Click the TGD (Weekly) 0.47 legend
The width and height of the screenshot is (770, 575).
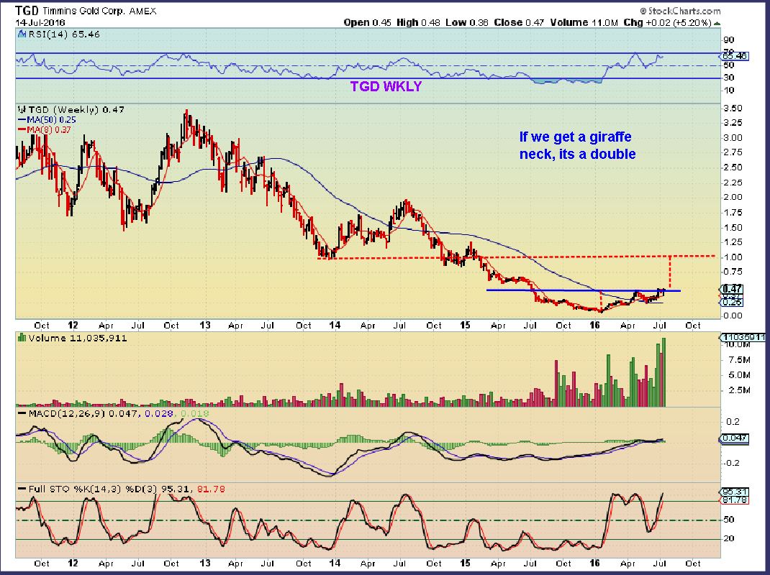pos(76,109)
